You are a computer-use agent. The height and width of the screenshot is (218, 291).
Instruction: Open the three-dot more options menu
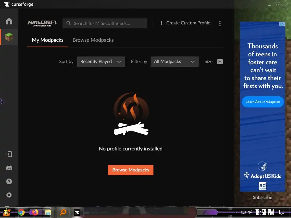pos(220,23)
